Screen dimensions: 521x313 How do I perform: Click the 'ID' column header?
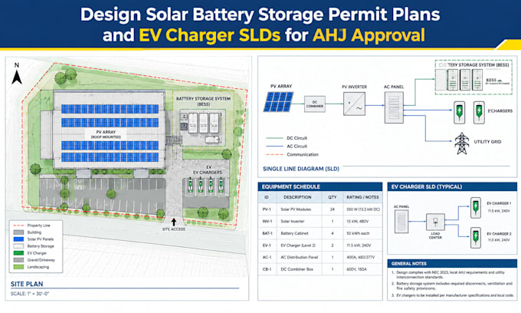[267, 197]
